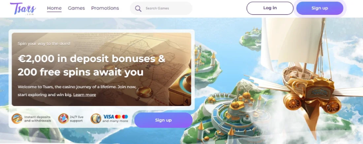
Task: Click the gold coin payment icon
Action: (x=96, y=118)
